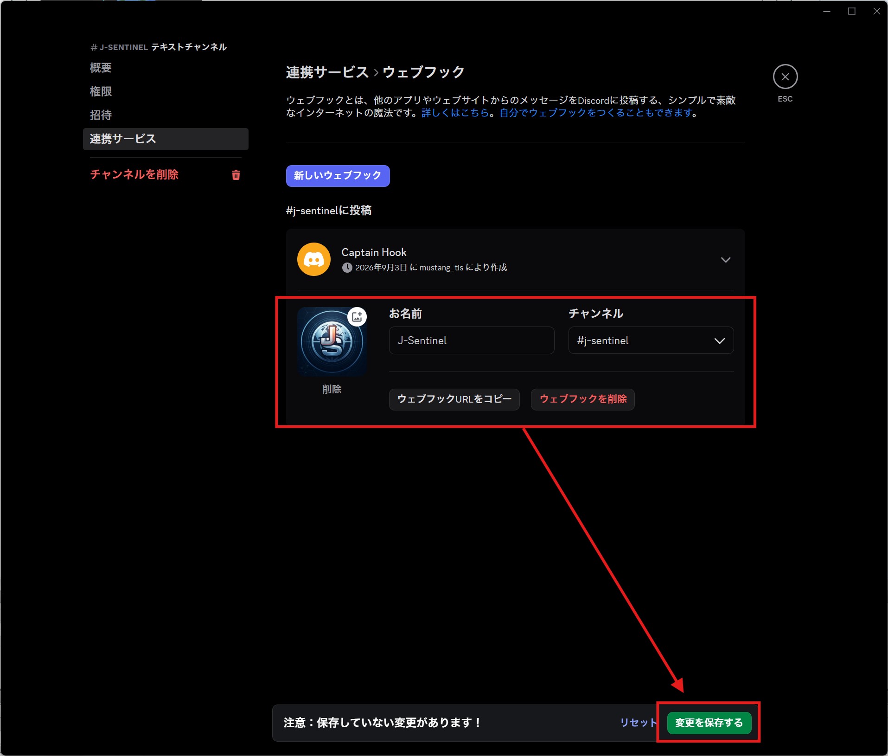Click the 連携サービス breadcrumb in the heading
888x756 pixels.
pyautogui.click(x=327, y=72)
